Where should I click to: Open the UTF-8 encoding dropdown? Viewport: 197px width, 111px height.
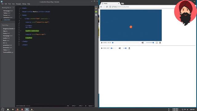[x=74, y=106]
